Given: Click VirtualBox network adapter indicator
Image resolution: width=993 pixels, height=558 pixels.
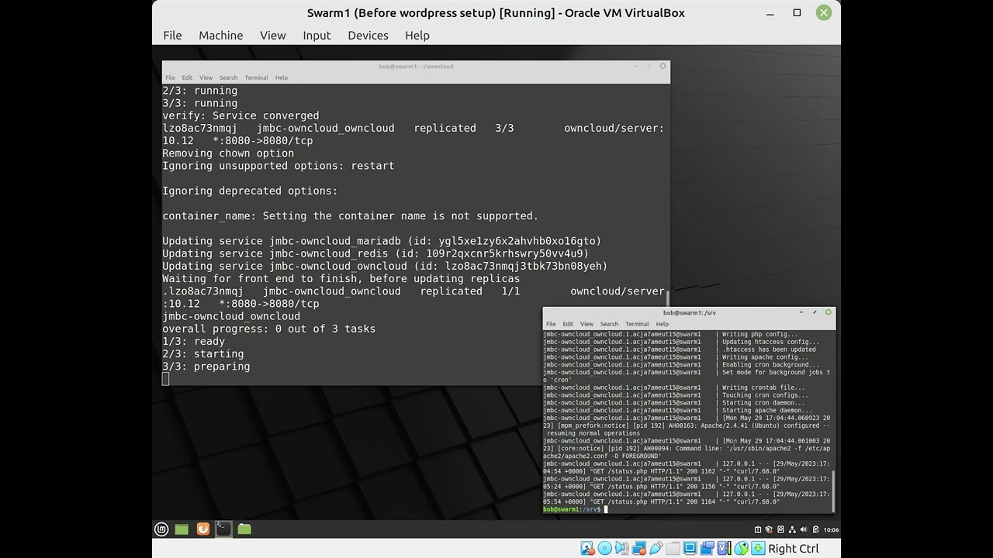Looking at the screenshot, I should (x=639, y=549).
